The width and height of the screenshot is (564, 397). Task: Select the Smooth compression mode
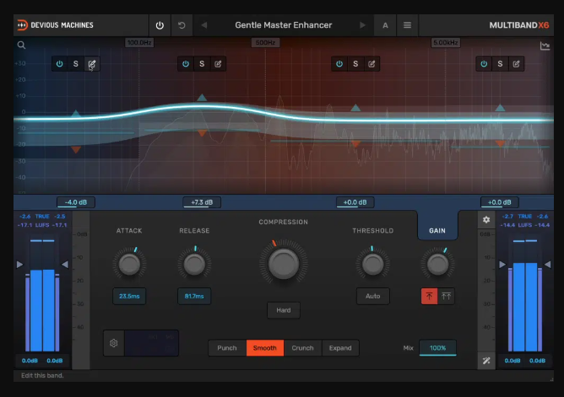click(265, 348)
